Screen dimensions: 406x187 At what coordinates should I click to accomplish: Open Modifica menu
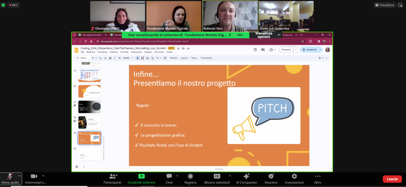(x=91, y=52)
